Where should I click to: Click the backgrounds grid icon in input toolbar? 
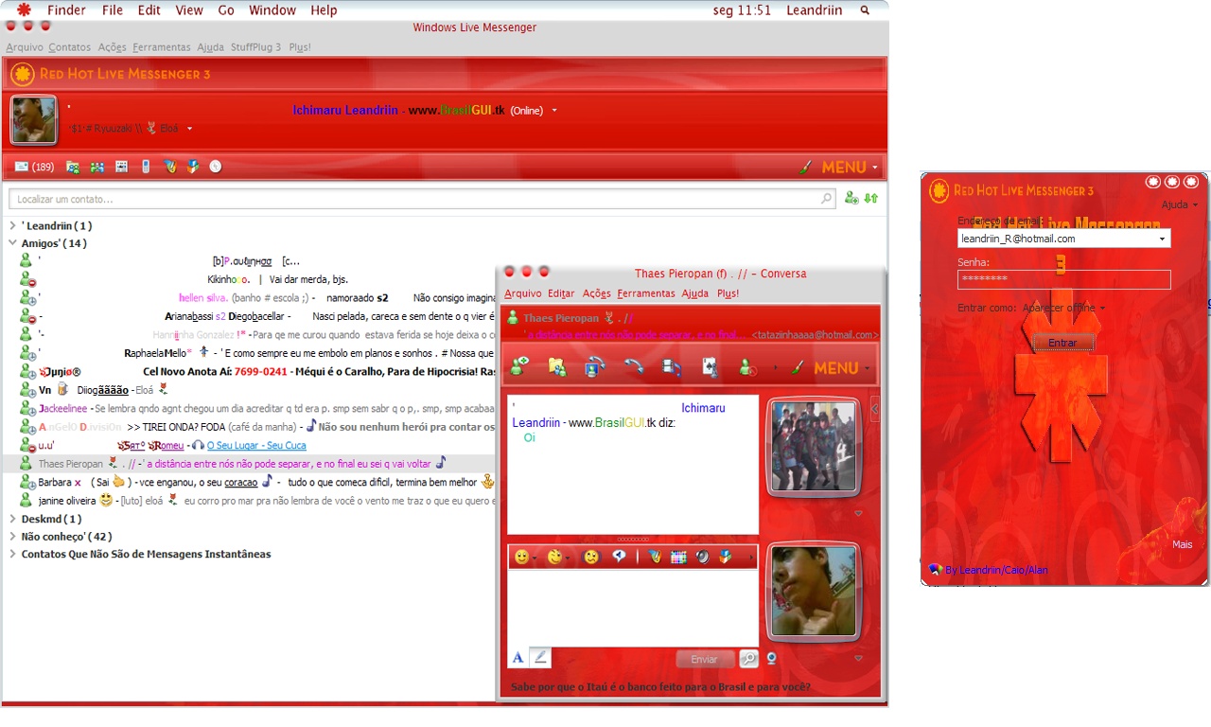[x=678, y=557]
